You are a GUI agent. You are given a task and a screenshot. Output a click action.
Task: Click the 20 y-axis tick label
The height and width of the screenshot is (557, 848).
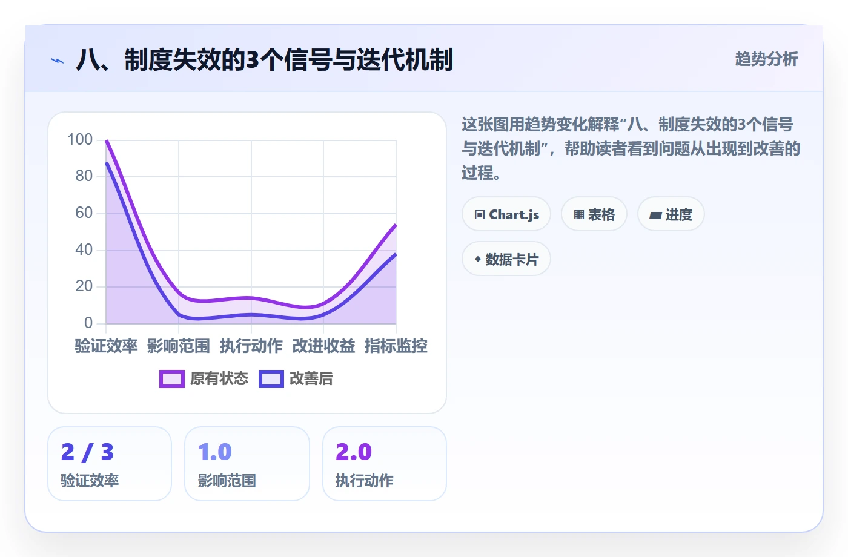(84, 286)
